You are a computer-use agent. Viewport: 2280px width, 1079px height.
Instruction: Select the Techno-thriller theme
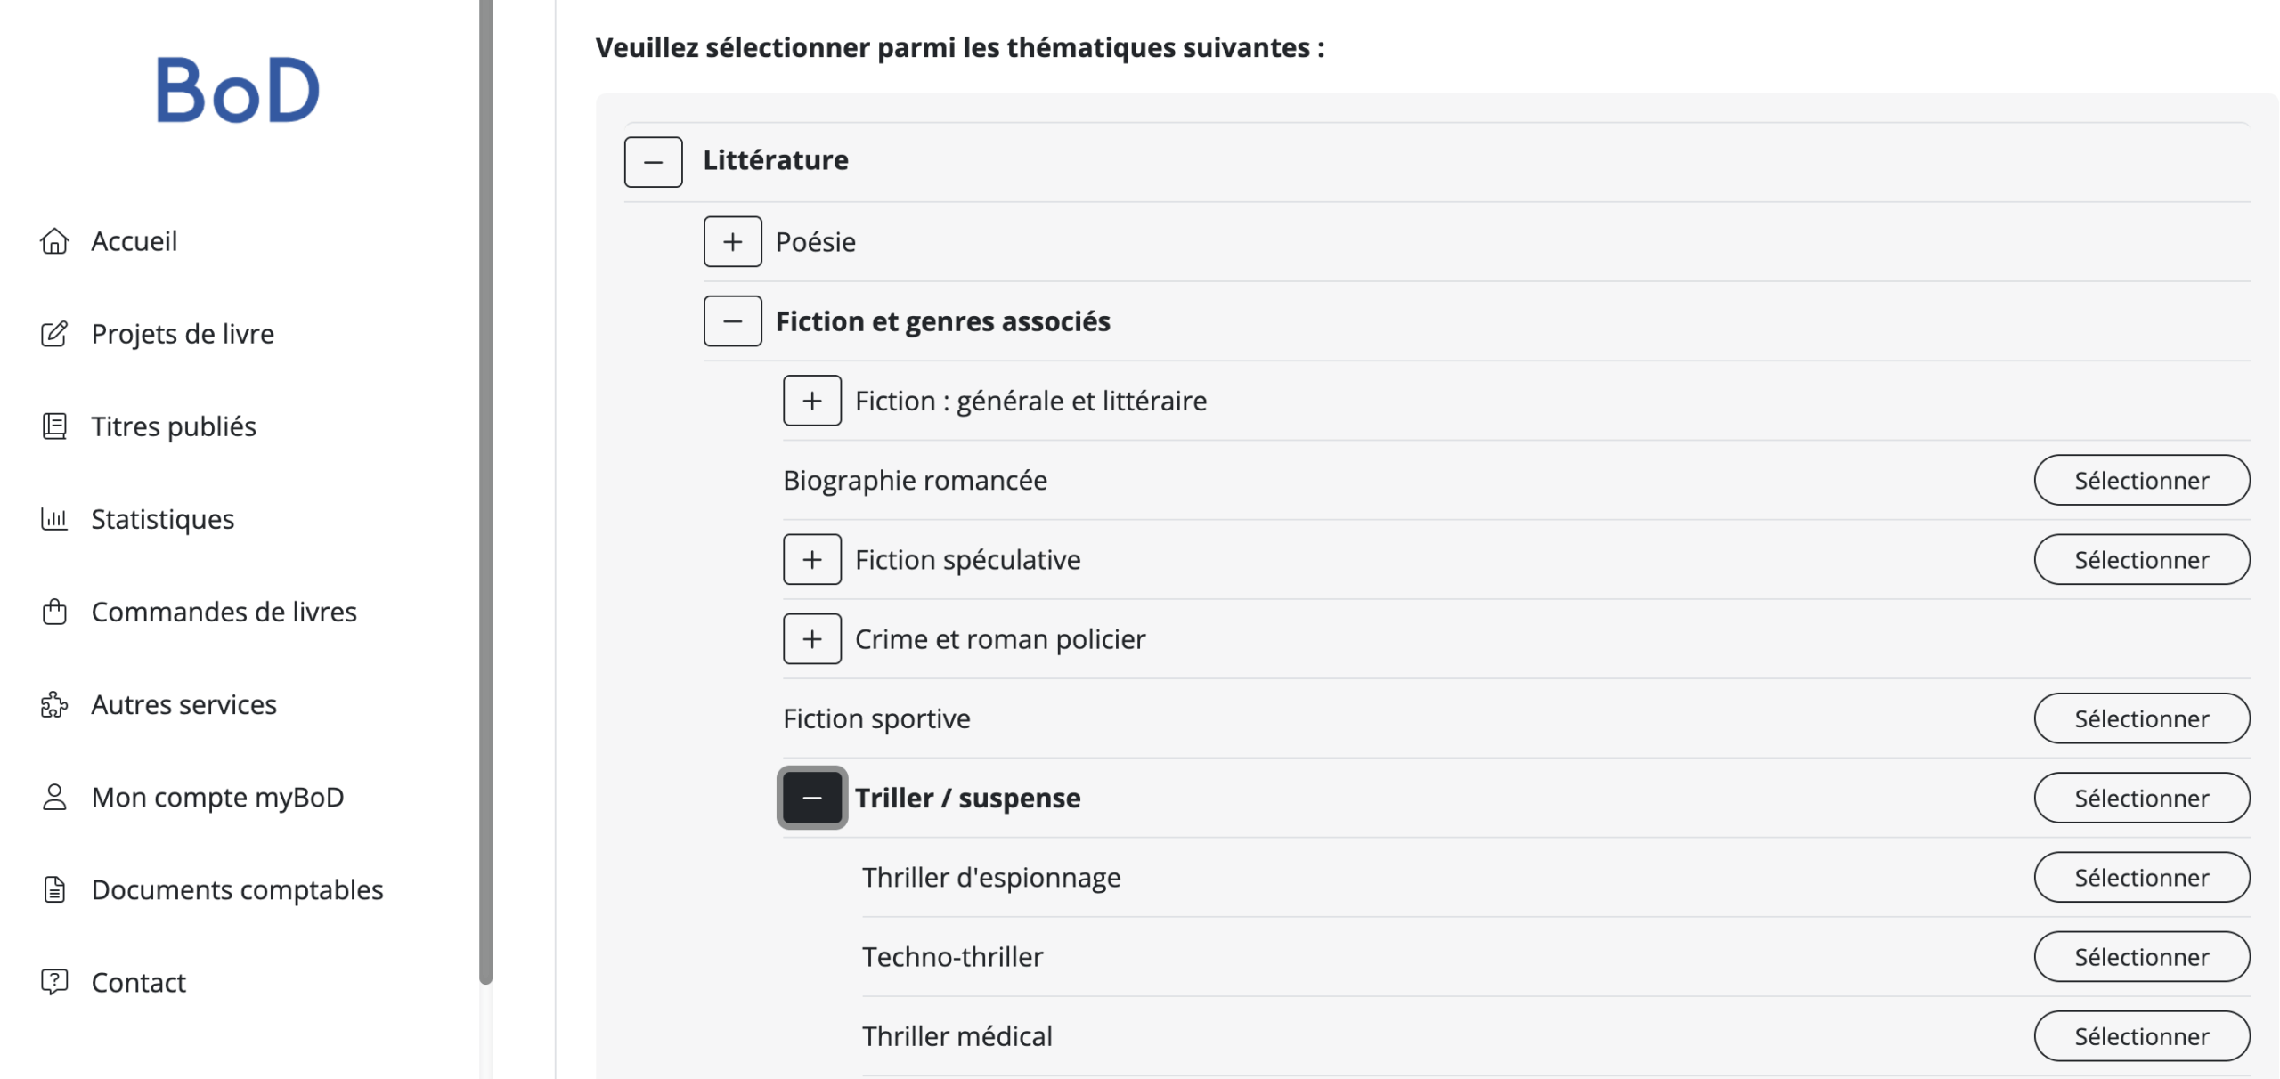tap(2141, 956)
